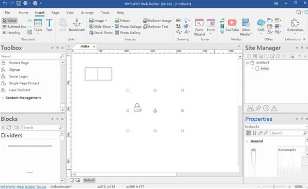Image resolution: width=308 pixels, height=189 pixels.
Task: Refresh the Blocks panel
Action: 9,128
